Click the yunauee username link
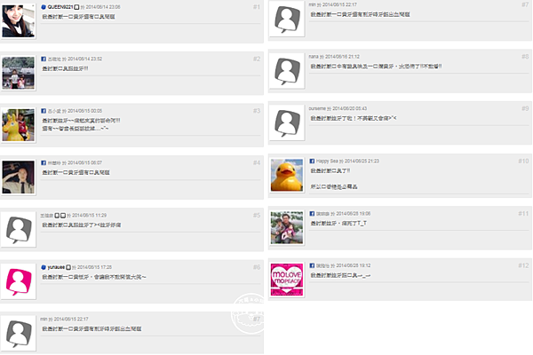This screenshot has width=533, height=355. point(56,267)
